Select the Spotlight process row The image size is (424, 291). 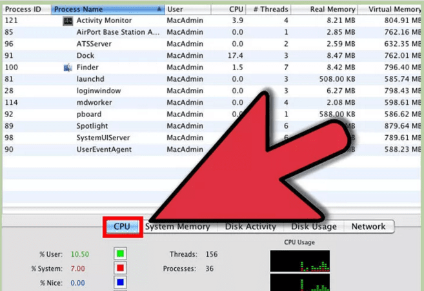click(212, 126)
